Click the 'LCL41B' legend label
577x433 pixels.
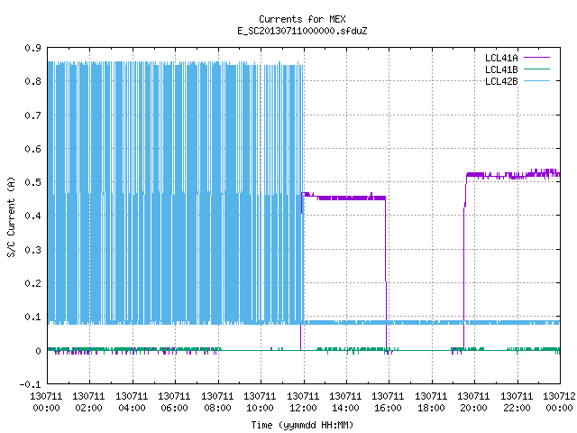(x=501, y=69)
